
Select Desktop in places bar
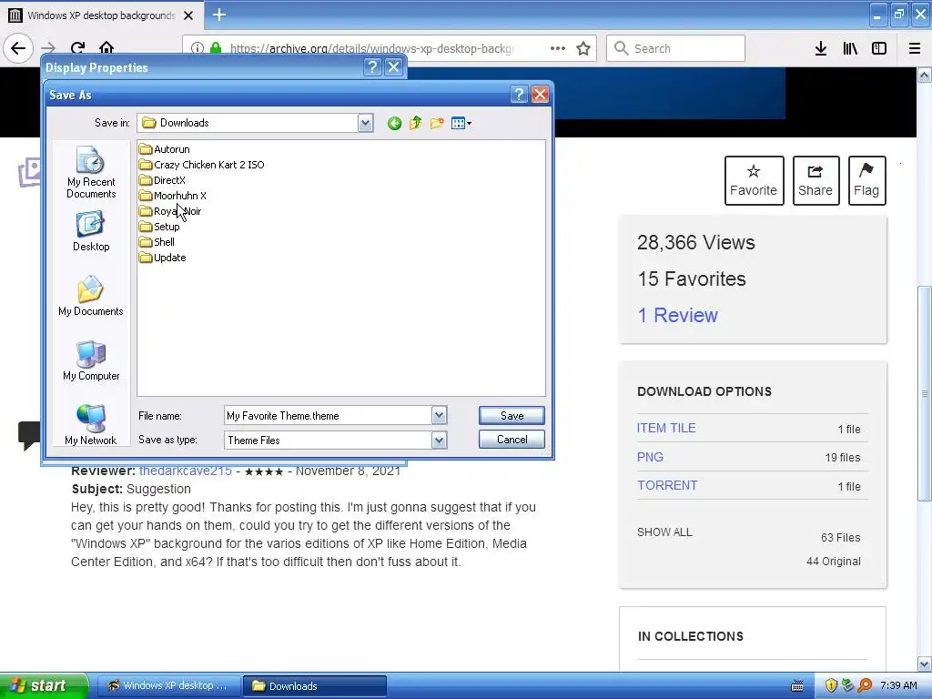91,232
